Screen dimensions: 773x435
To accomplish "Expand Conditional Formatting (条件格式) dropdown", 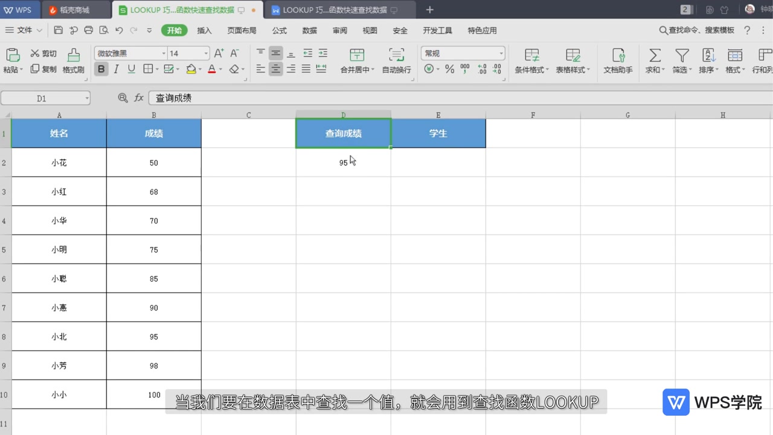I will pyautogui.click(x=547, y=70).
